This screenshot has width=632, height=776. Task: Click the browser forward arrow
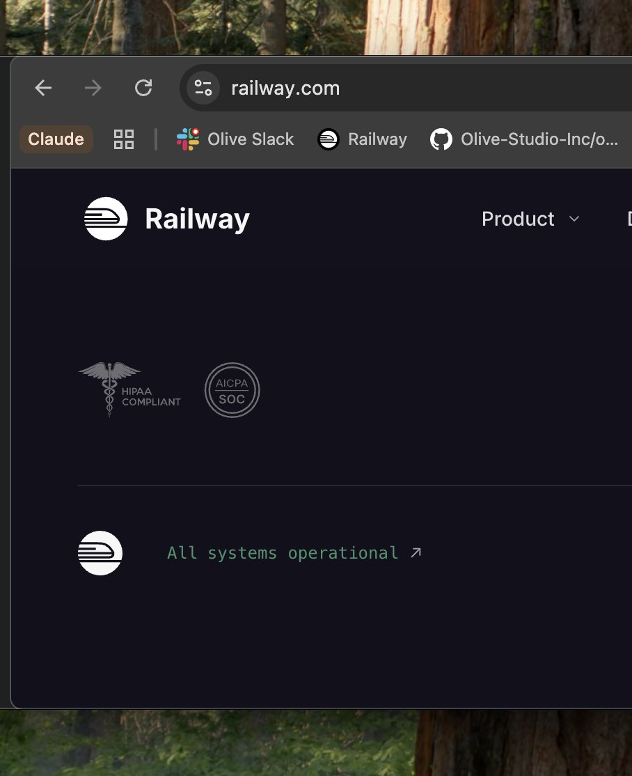pyautogui.click(x=93, y=88)
